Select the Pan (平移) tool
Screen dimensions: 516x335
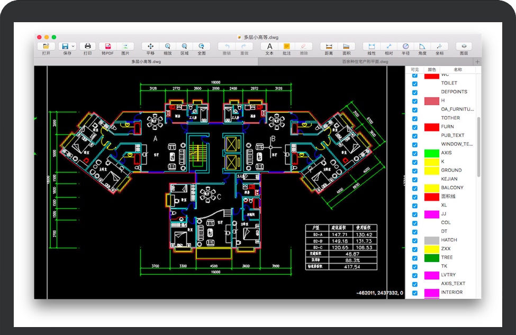150,46
